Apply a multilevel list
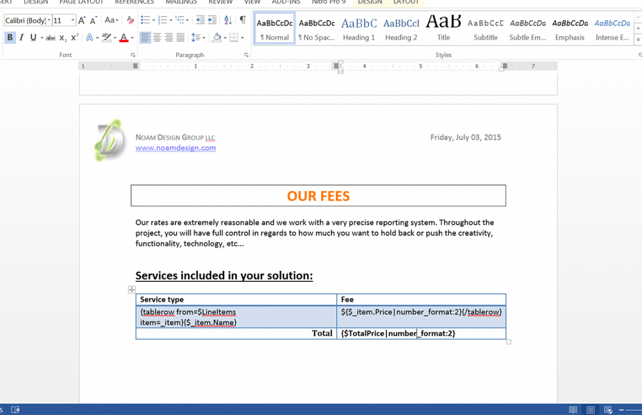This screenshot has width=642, height=415. click(x=180, y=20)
